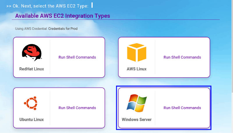Screen dimensions: 233x133
Task: Select the AWS Linux orange cube icon
Action: click(137, 52)
